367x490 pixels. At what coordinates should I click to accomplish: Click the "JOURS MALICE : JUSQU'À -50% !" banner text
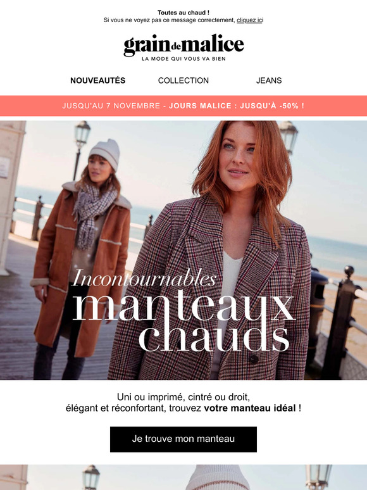[x=237, y=106]
